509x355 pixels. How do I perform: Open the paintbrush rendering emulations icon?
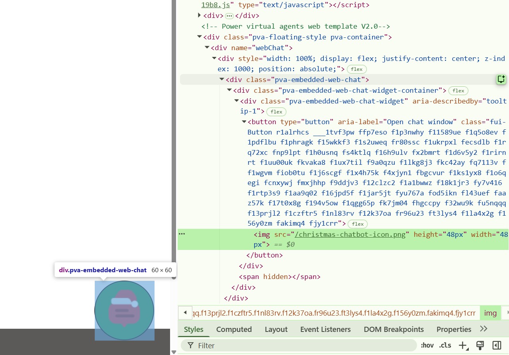480,345
